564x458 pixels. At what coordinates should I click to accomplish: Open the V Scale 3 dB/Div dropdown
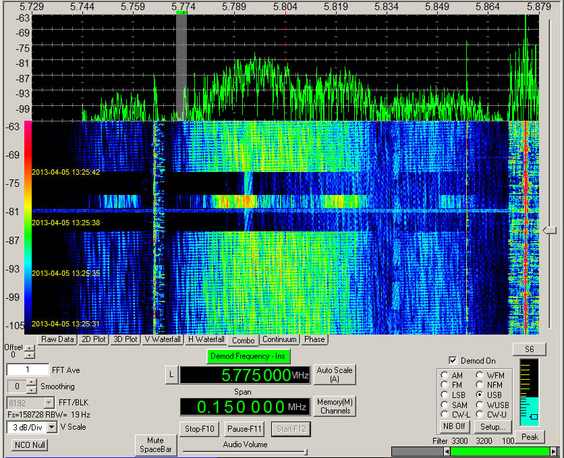coord(52,427)
